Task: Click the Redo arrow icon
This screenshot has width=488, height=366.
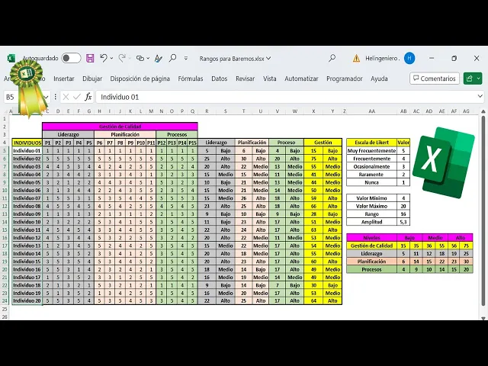Action: pyautogui.click(x=122, y=58)
